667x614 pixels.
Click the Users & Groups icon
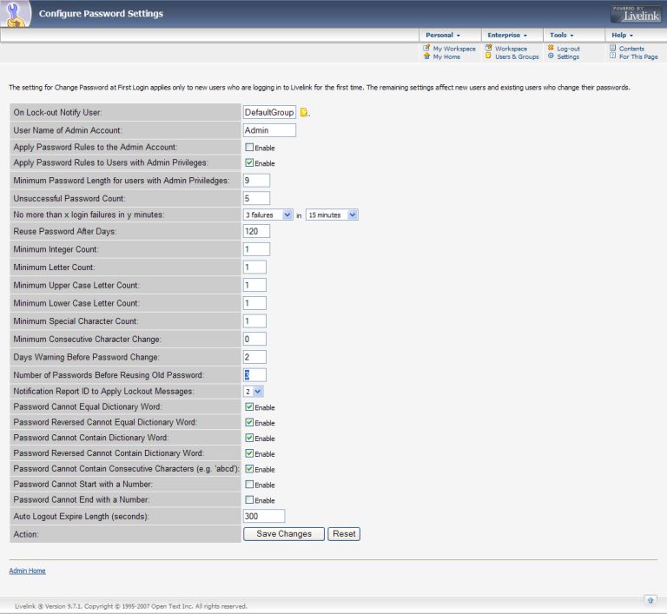pos(489,56)
